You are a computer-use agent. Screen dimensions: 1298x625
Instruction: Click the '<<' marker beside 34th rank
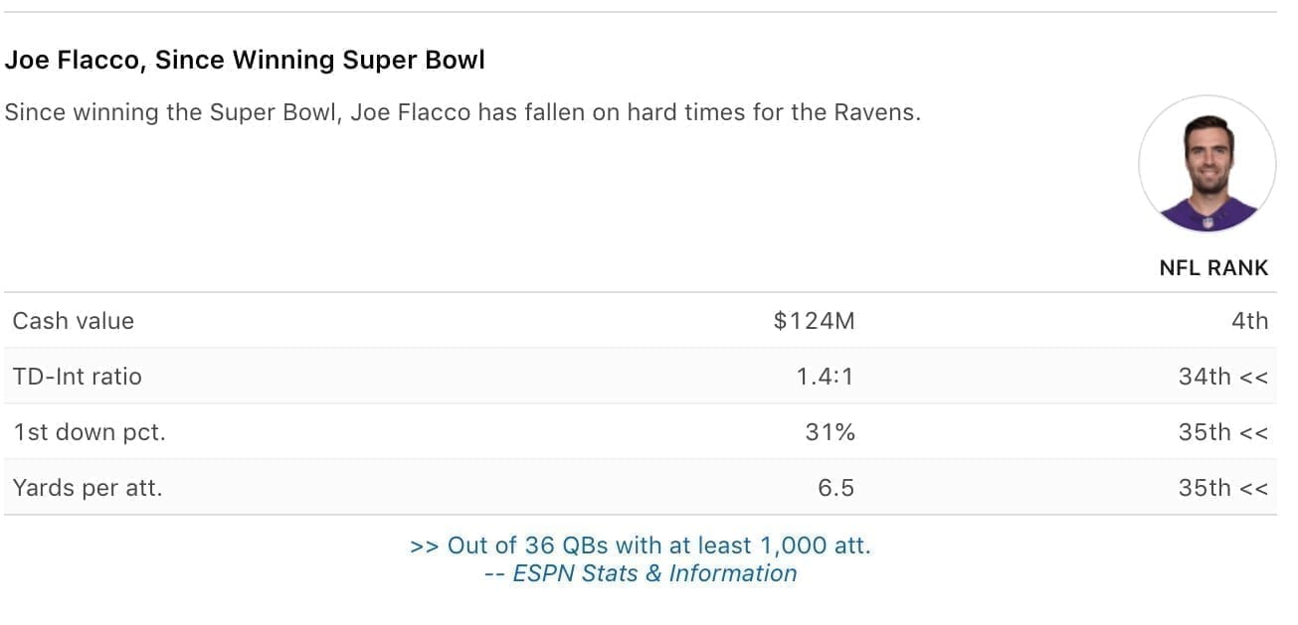[x=1254, y=377]
